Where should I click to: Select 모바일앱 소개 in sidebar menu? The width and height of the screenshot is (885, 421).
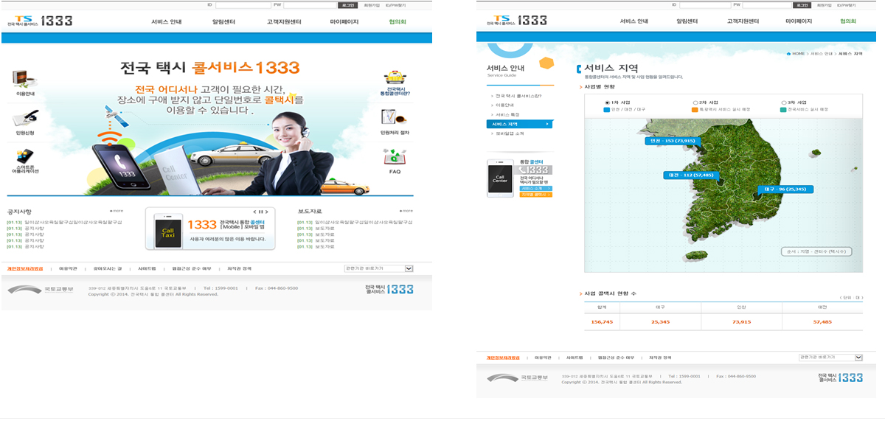tap(510, 133)
